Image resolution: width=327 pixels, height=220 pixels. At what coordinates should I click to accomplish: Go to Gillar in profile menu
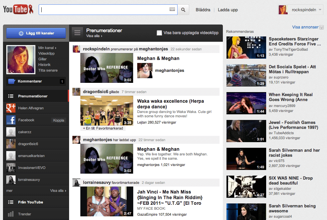tap(42, 59)
